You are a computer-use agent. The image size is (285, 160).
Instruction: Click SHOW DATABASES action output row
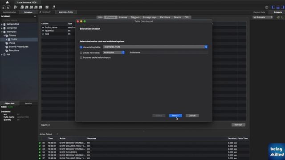tap(143, 152)
